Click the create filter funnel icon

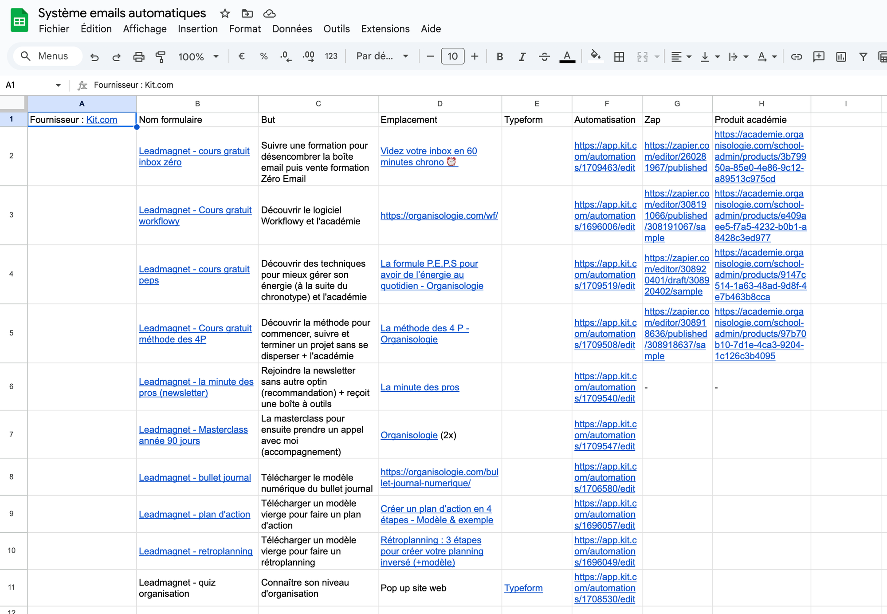(863, 57)
